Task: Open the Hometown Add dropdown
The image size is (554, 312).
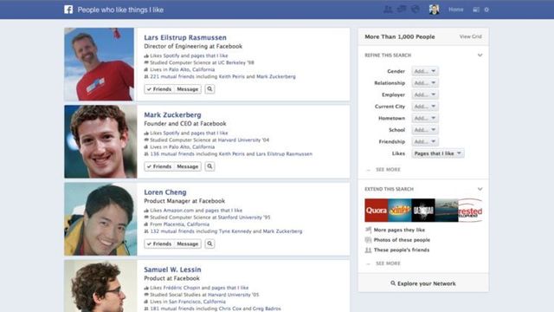Action: coord(425,118)
